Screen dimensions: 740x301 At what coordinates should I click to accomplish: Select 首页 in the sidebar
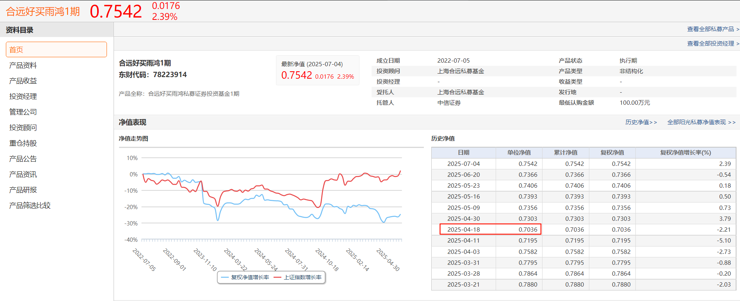tap(56, 49)
